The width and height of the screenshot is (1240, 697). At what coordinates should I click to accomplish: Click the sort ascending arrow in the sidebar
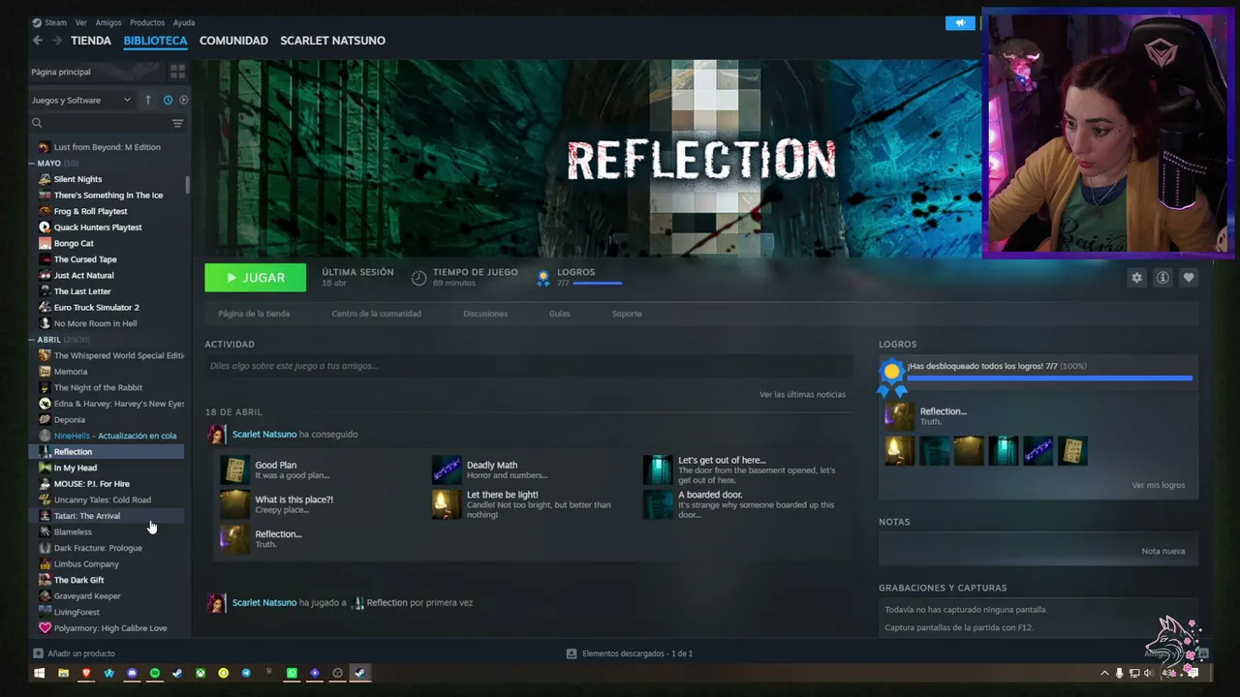pyautogui.click(x=148, y=100)
